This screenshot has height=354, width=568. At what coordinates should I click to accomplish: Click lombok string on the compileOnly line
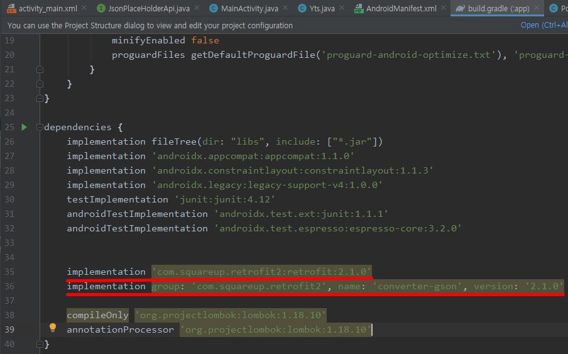click(x=231, y=315)
